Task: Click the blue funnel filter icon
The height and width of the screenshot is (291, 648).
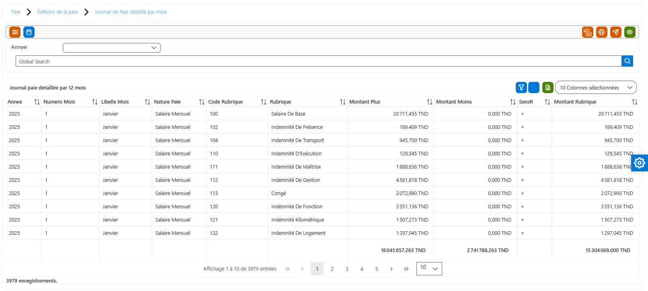Action: coord(521,88)
